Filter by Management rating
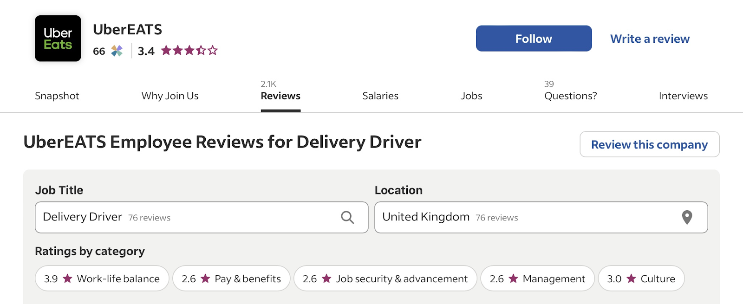The height and width of the screenshot is (304, 743). point(538,278)
